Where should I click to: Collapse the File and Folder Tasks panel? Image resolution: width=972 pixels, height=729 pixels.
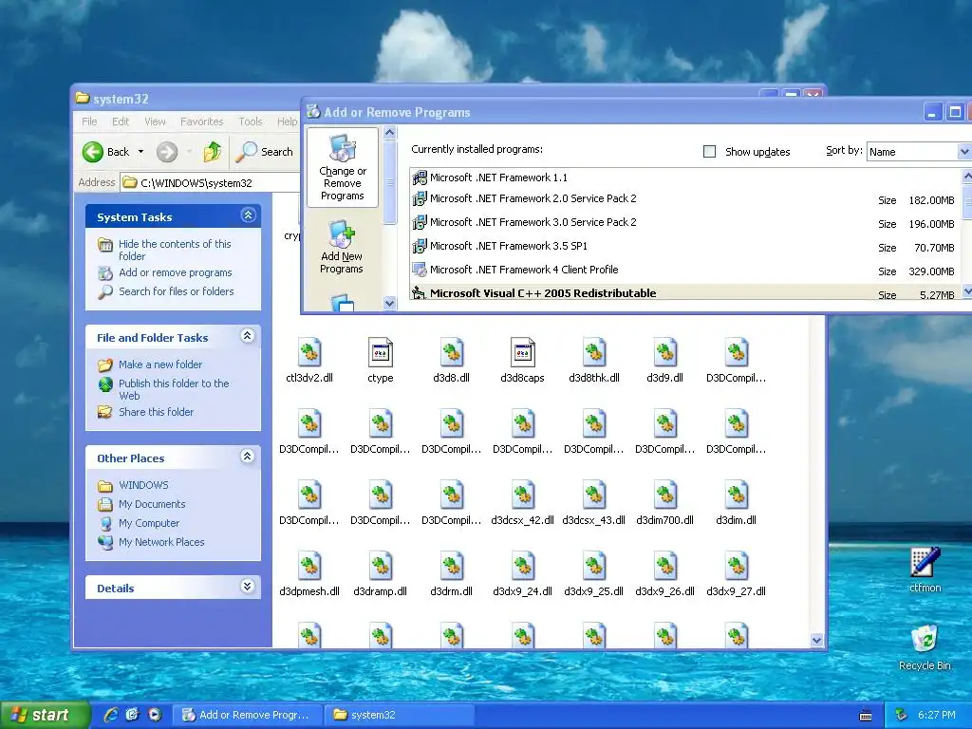(248, 336)
